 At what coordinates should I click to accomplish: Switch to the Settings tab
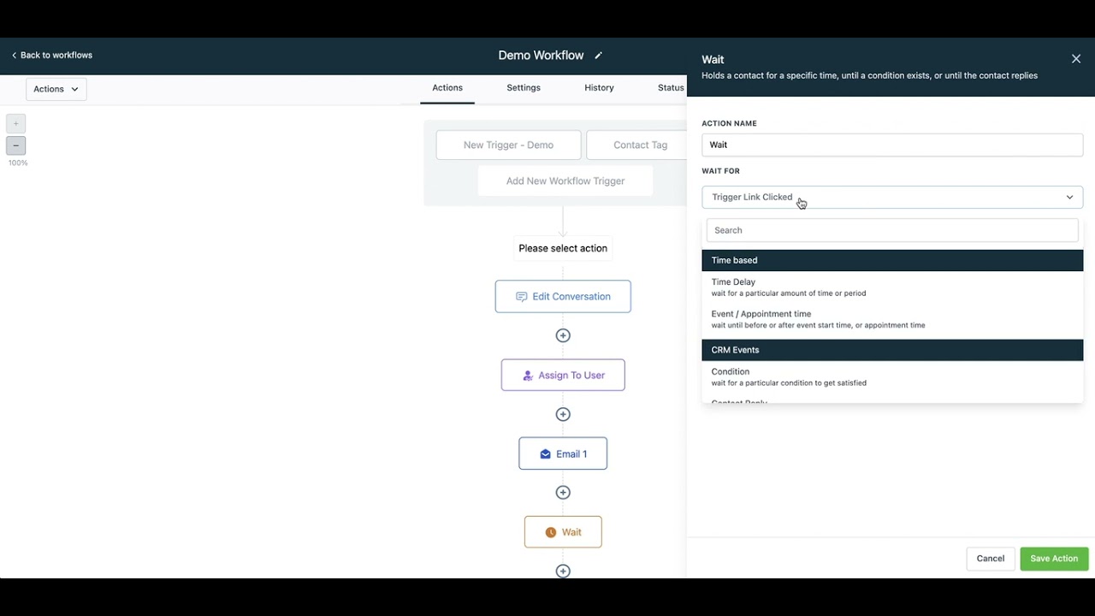[x=524, y=88]
